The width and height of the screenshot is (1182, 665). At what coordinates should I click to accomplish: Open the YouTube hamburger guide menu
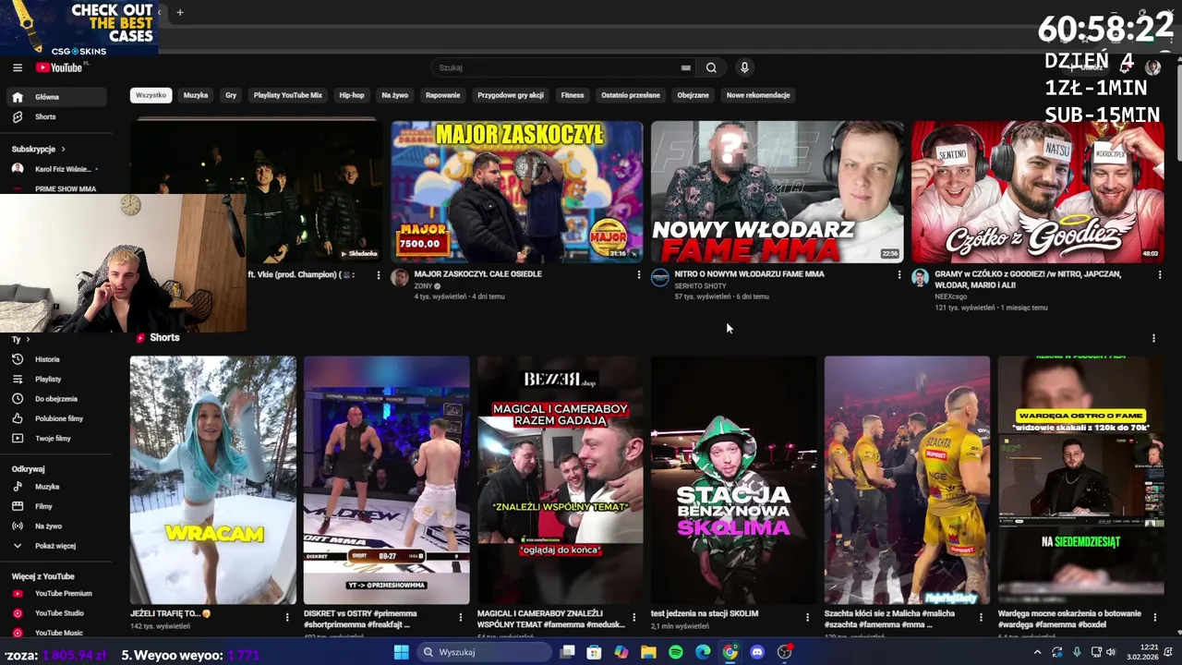click(17, 67)
